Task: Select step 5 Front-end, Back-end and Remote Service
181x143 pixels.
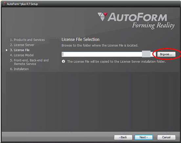Action: 29,62
